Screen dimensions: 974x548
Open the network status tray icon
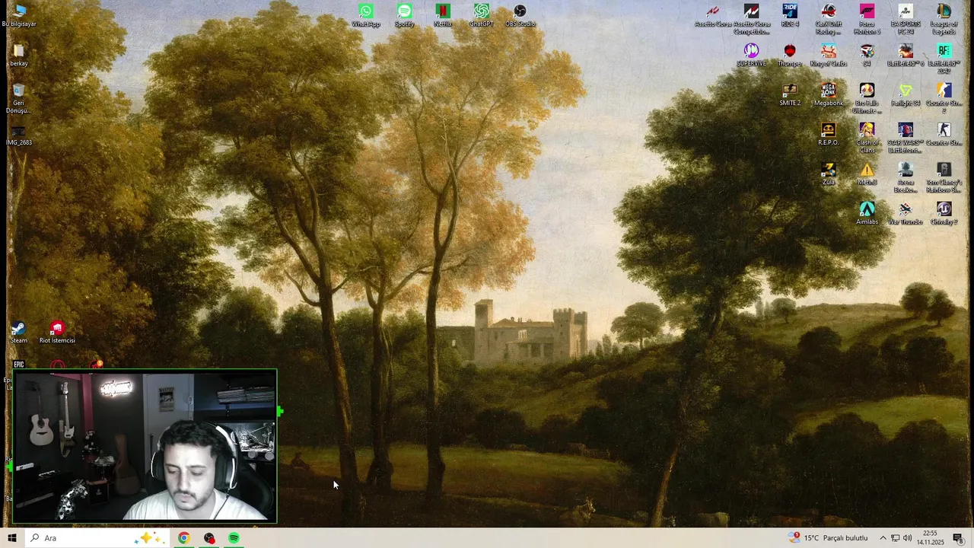click(895, 538)
